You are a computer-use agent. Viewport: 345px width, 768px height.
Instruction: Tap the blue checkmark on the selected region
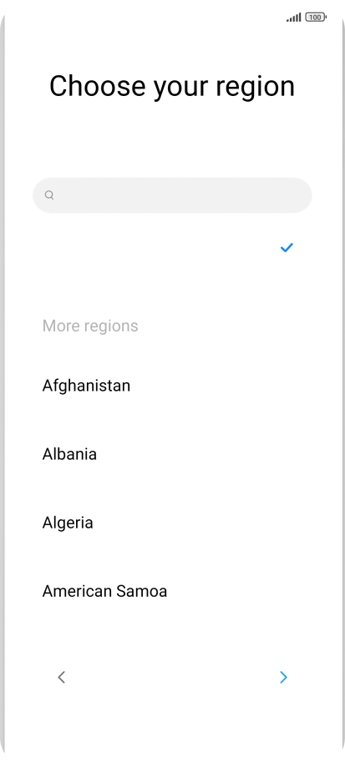click(x=287, y=247)
